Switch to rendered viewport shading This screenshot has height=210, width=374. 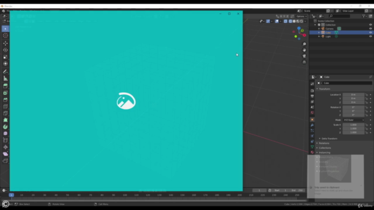tap(302, 21)
